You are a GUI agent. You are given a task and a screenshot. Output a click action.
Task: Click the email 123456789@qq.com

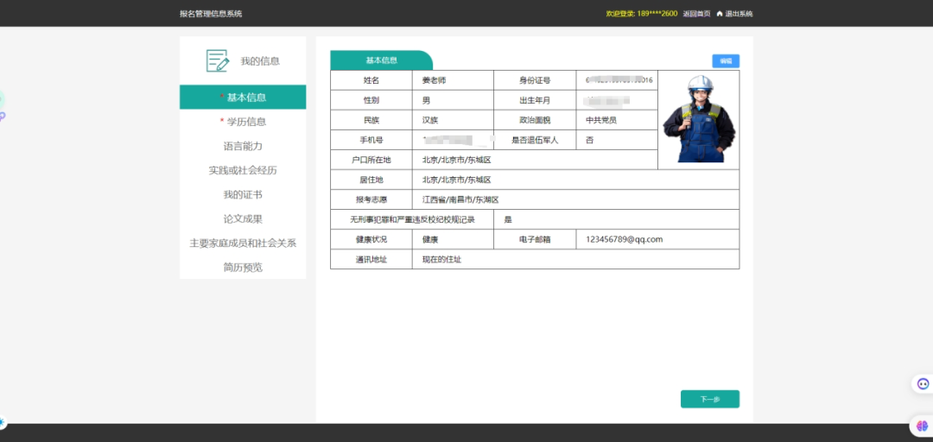tap(625, 239)
